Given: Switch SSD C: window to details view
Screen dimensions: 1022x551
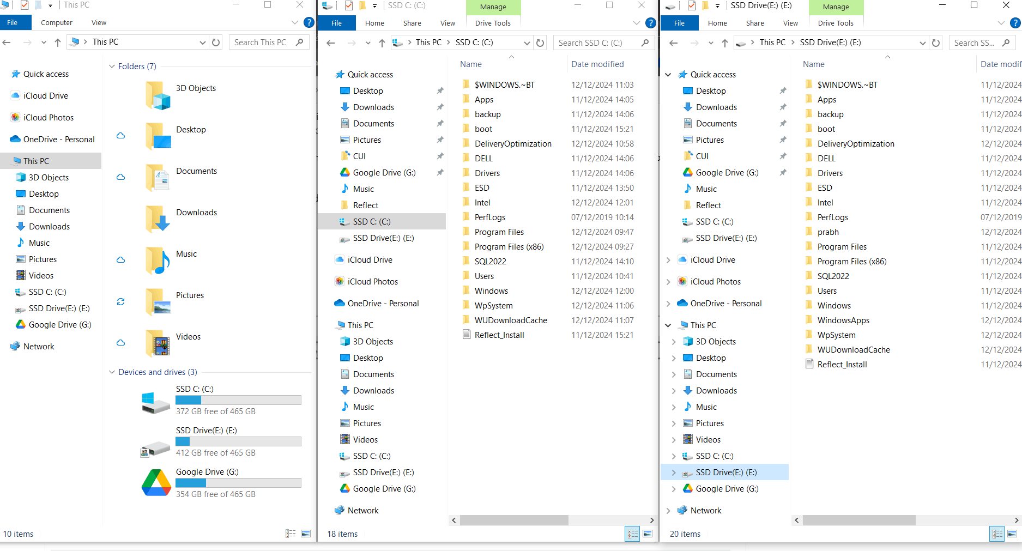Looking at the screenshot, I should coord(632,534).
